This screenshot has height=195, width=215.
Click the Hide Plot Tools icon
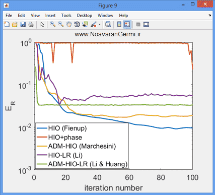[x=138, y=25]
